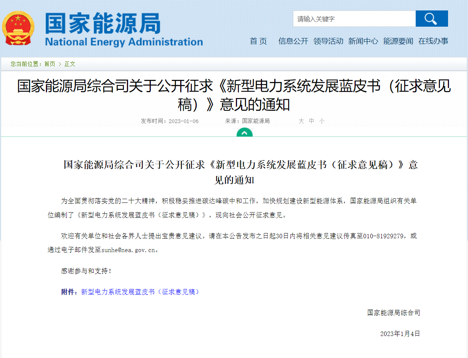Open the 领导活动 navigation item
This screenshot has width=468, height=358.
click(x=328, y=41)
